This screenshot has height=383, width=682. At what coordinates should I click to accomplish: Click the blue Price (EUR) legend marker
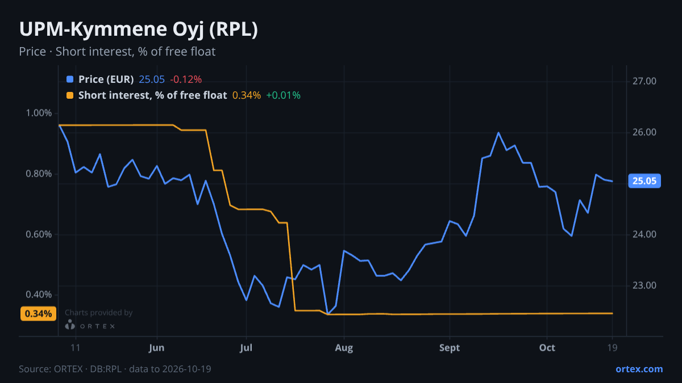[70, 79]
